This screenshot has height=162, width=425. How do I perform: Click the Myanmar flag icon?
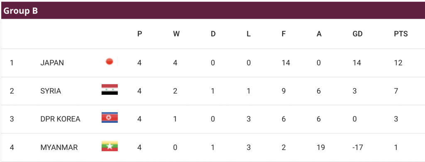(110, 146)
